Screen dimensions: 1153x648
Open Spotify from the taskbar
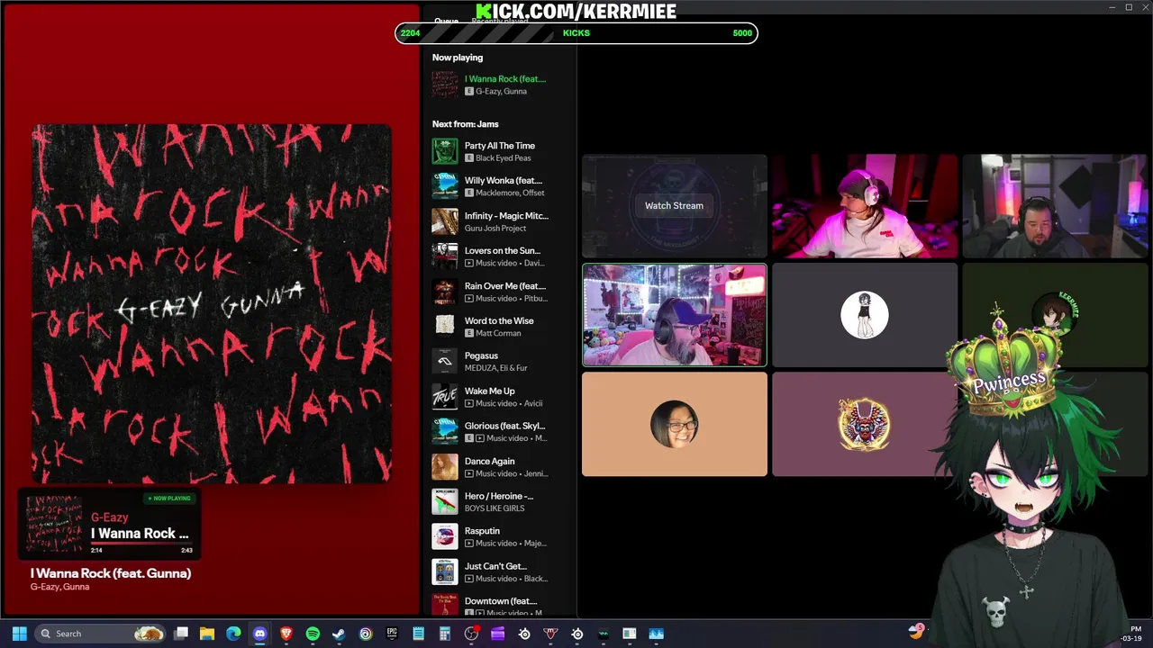(313, 634)
